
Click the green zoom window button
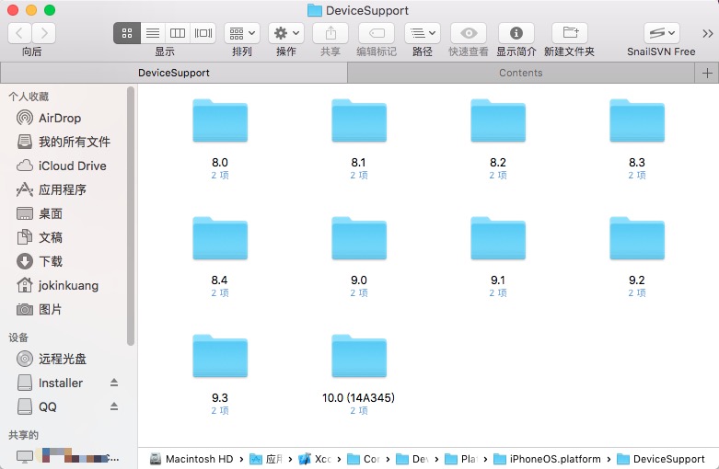pos(50,10)
